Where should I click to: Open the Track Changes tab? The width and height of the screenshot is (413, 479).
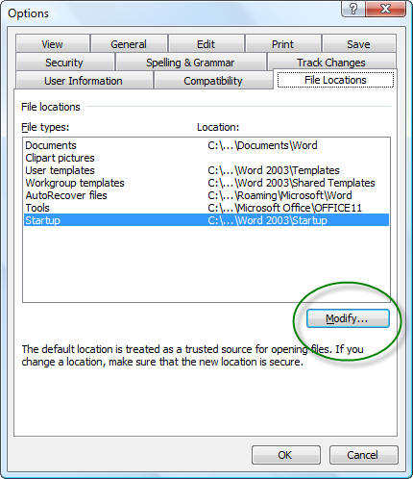click(331, 62)
